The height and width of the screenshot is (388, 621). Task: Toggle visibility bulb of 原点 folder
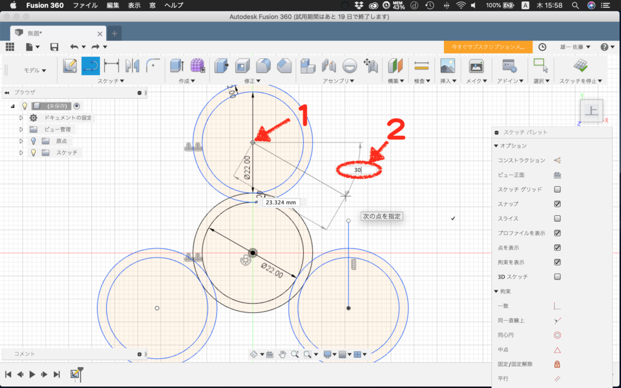click(x=34, y=141)
